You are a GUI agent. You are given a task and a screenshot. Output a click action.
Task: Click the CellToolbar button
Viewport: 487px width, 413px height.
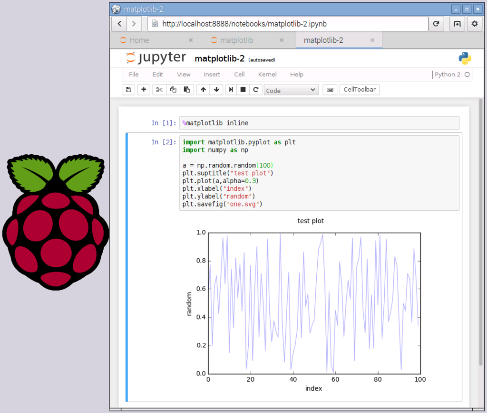click(x=360, y=90)
